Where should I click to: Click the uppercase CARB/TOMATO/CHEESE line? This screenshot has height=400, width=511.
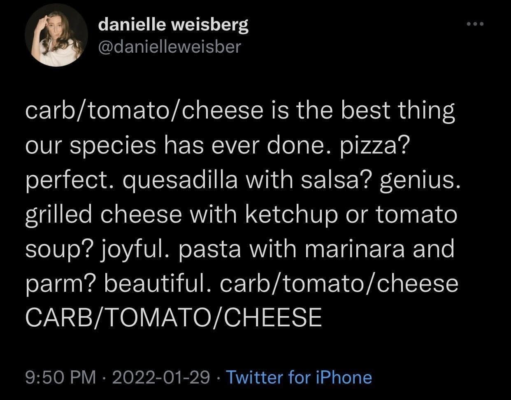point(173,318)
